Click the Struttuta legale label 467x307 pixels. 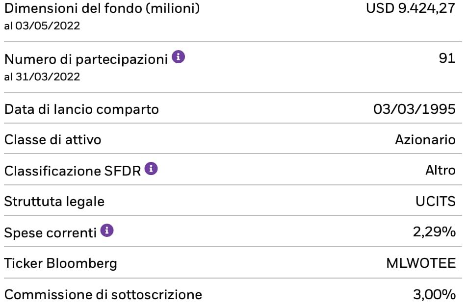(x=54, y=201)
